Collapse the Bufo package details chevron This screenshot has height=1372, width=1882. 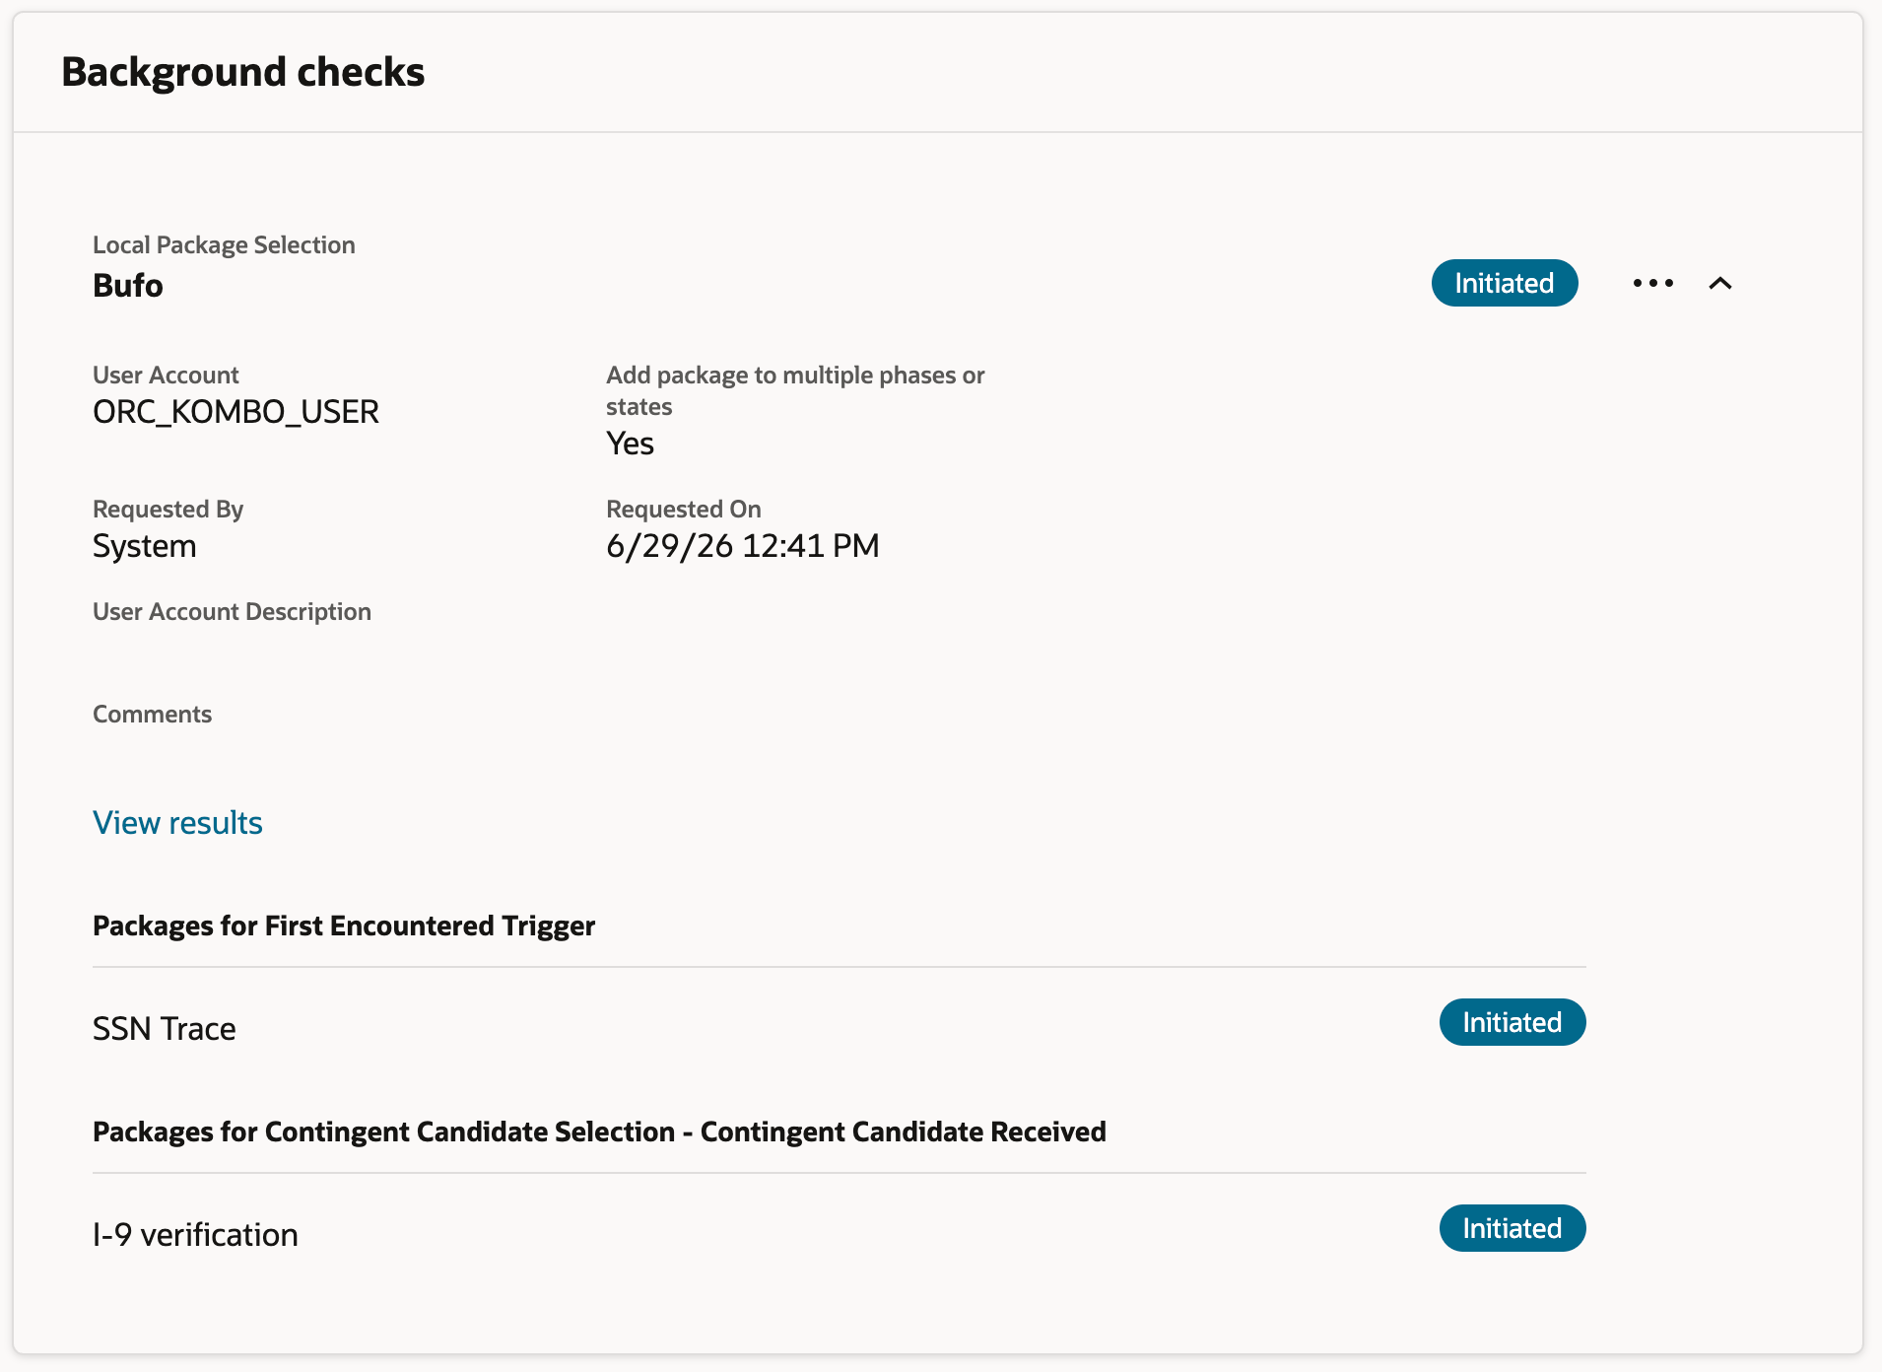1719,283
